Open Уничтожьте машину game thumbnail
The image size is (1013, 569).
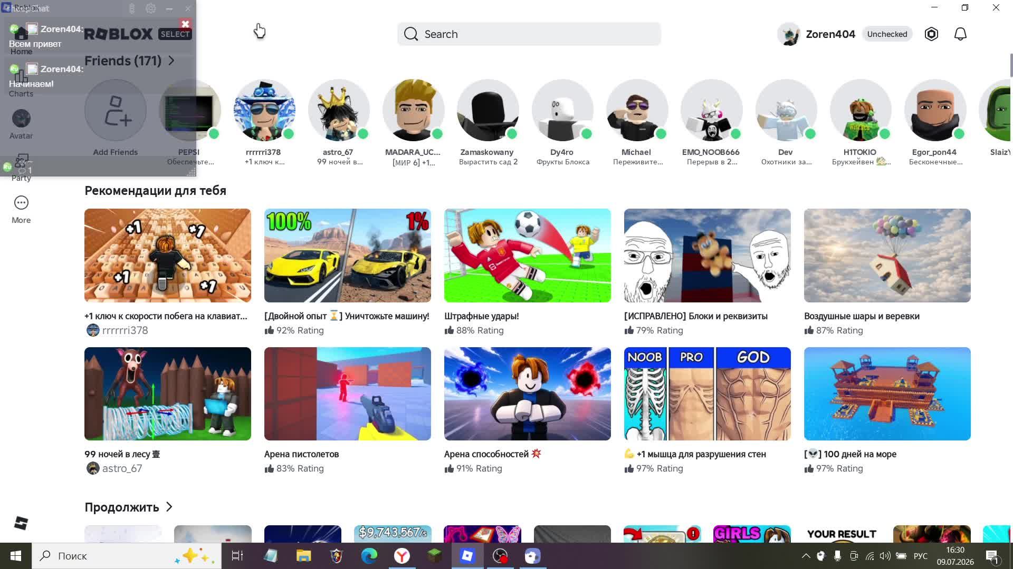click(x=348, y=256)
